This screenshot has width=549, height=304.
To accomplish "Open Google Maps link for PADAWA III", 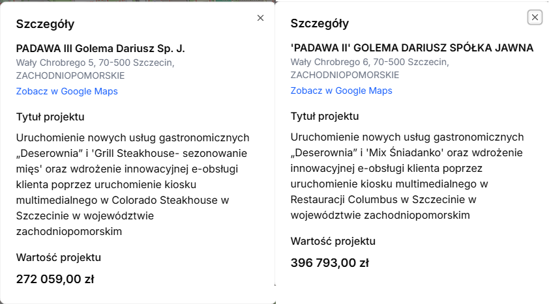I will (x=67, y=91).
